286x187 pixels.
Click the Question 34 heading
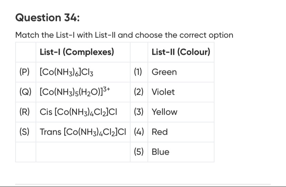[x=48, y=18]
